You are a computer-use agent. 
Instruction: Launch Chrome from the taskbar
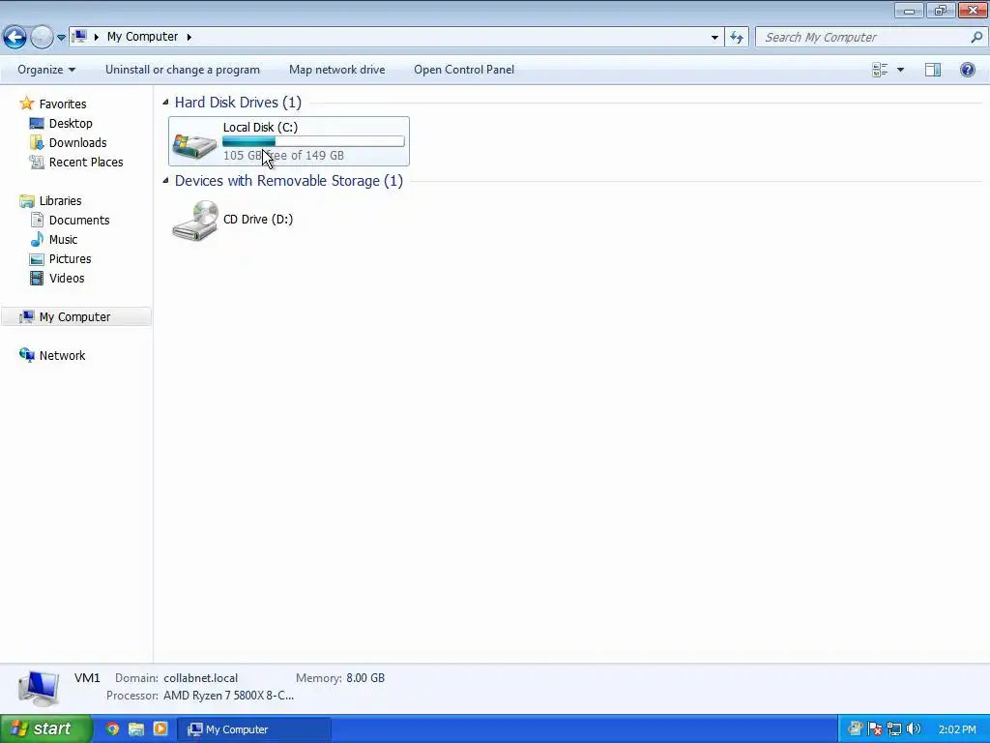click(x=112, y=729)
